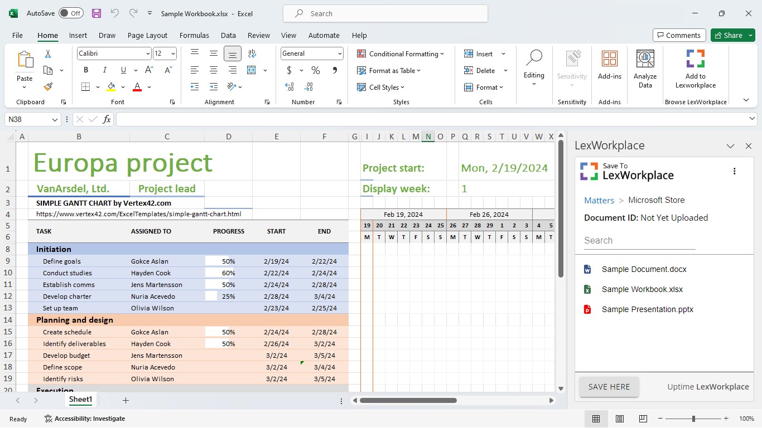Apply Bold formatting
Viewport: 762px width, 428px height.
tap(86, 70)
